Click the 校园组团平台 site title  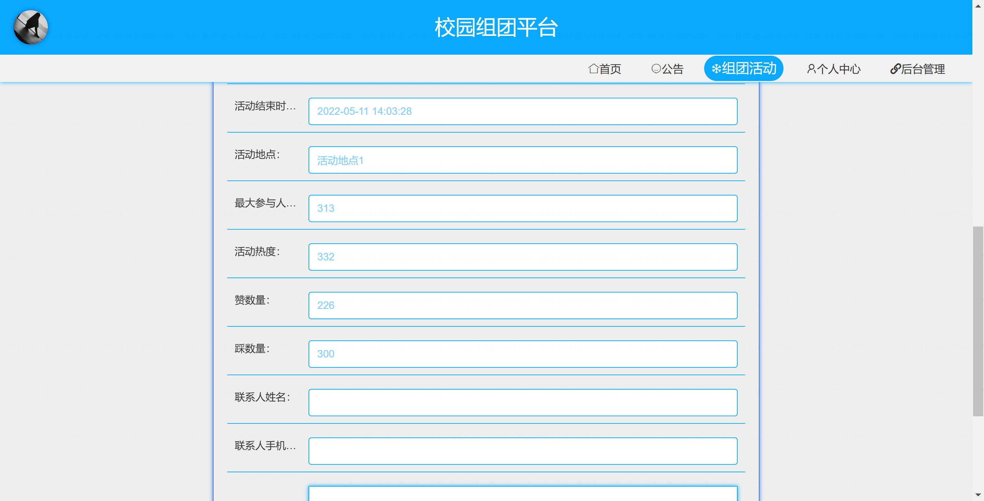[496, 28]
